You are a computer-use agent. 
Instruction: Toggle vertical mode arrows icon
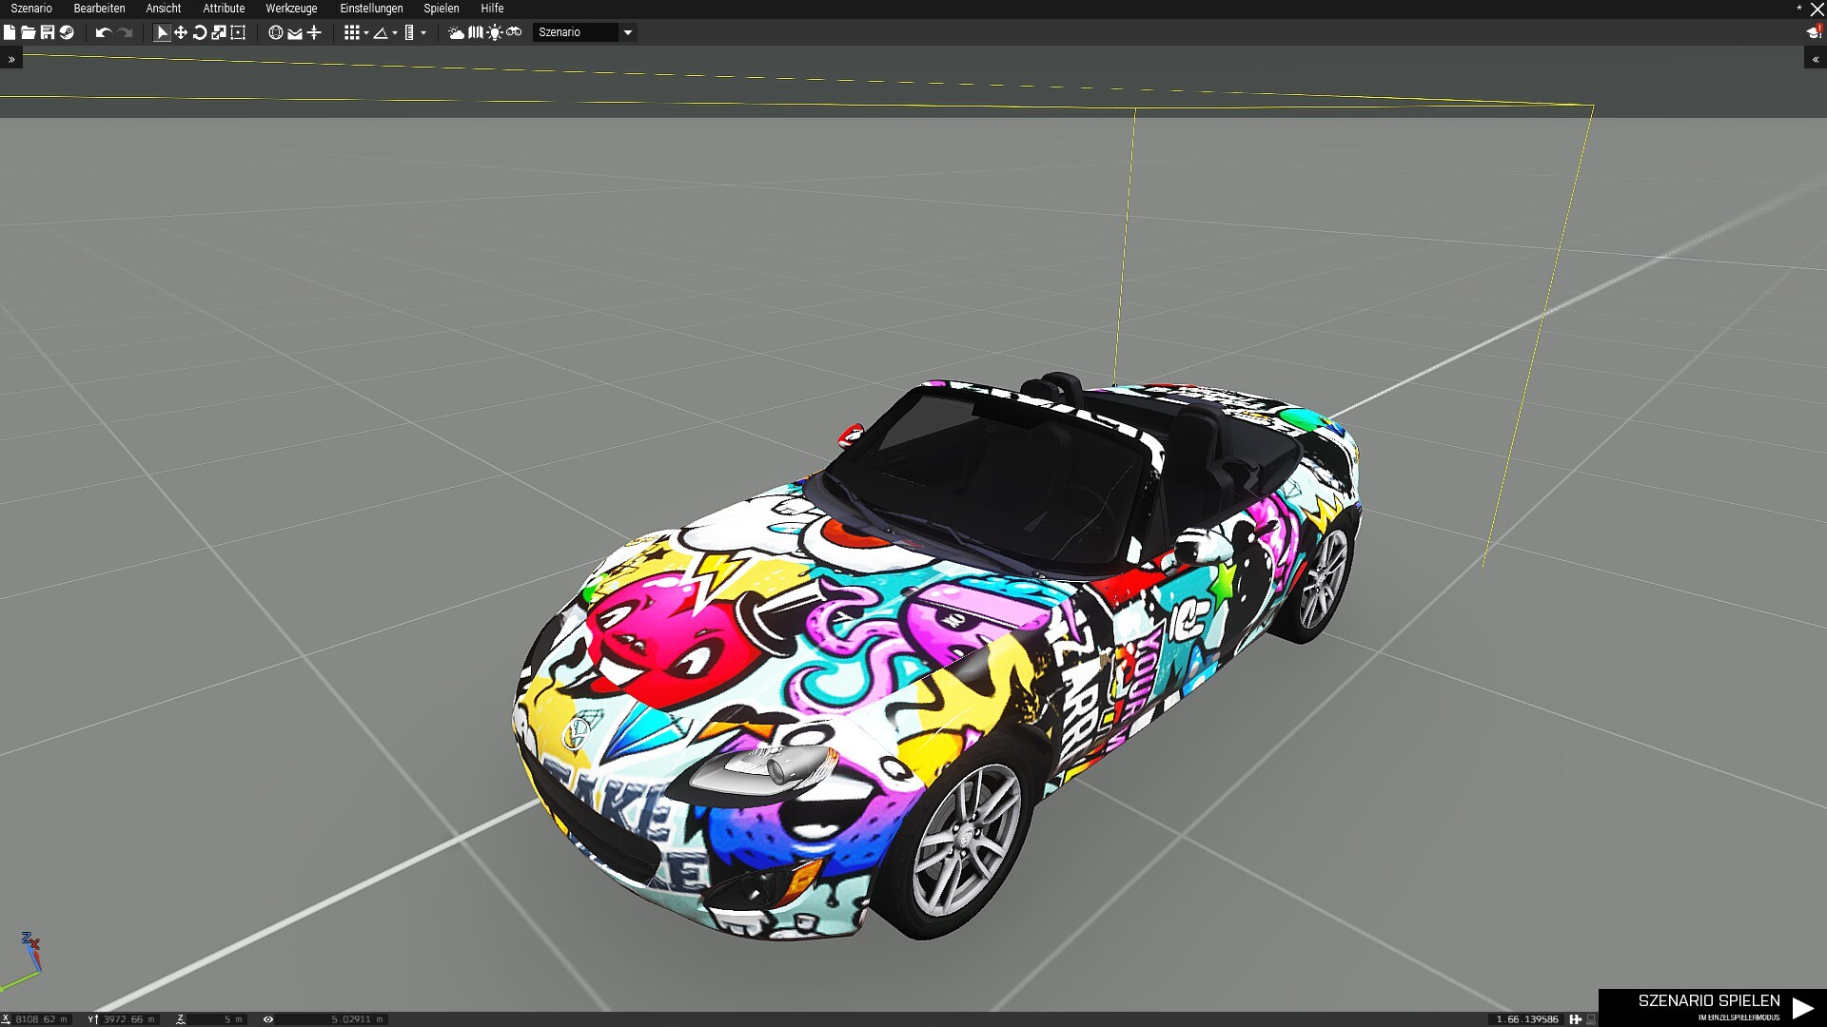pos(314,32)
